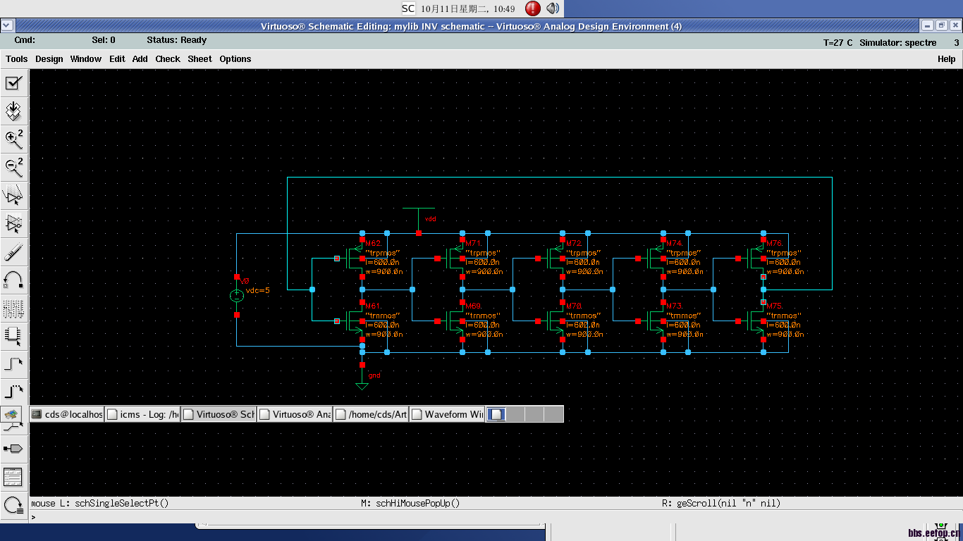963x541 pixels.
Task: Open the Tools menu
Action: point(17,59)
